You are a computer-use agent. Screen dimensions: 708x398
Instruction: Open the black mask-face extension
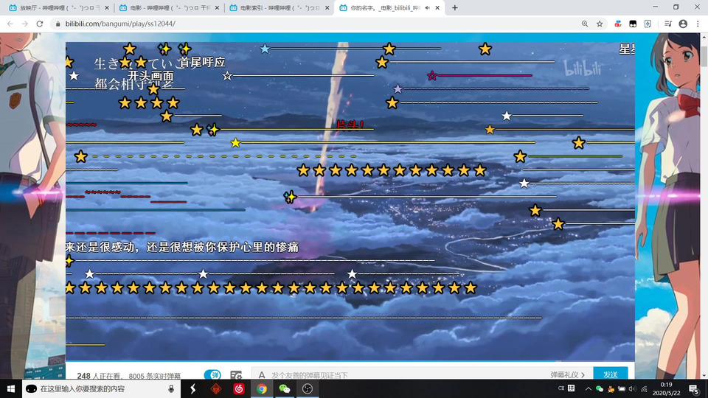(x=633, y=24)
